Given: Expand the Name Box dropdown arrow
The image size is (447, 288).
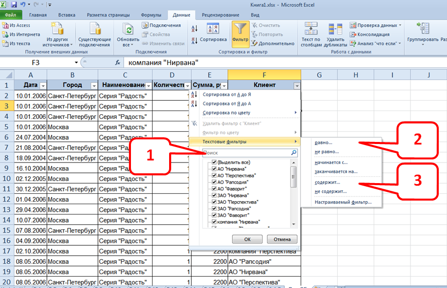Looking at the screenshot, I should [77, 62].
